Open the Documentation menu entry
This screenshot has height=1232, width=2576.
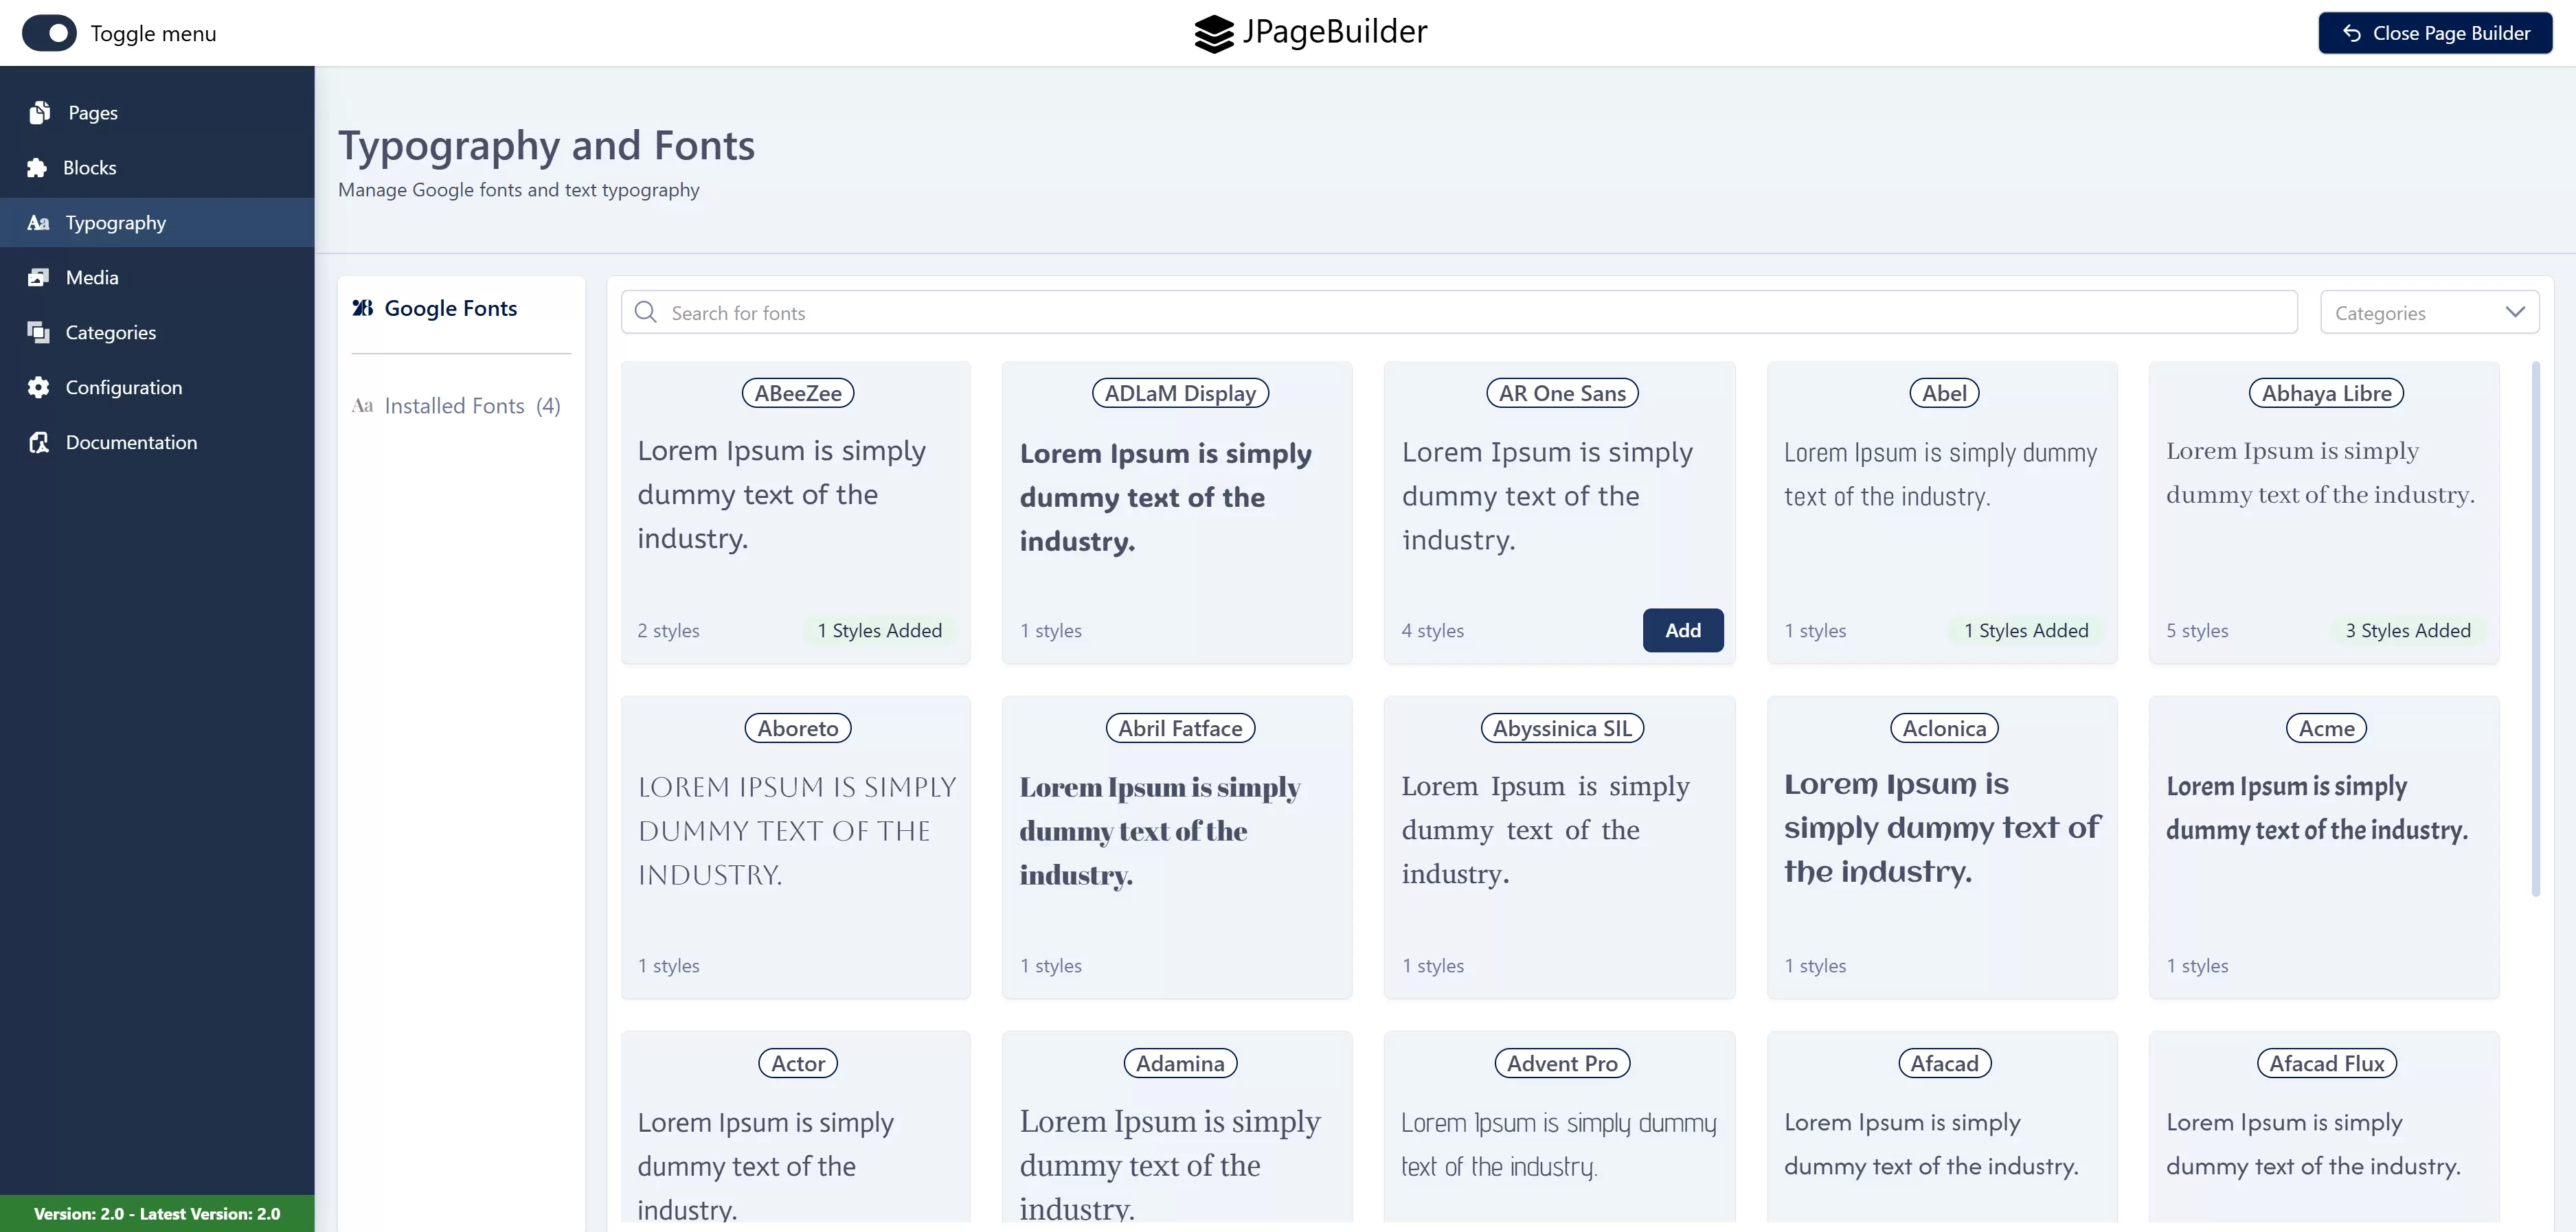point(157,443)
